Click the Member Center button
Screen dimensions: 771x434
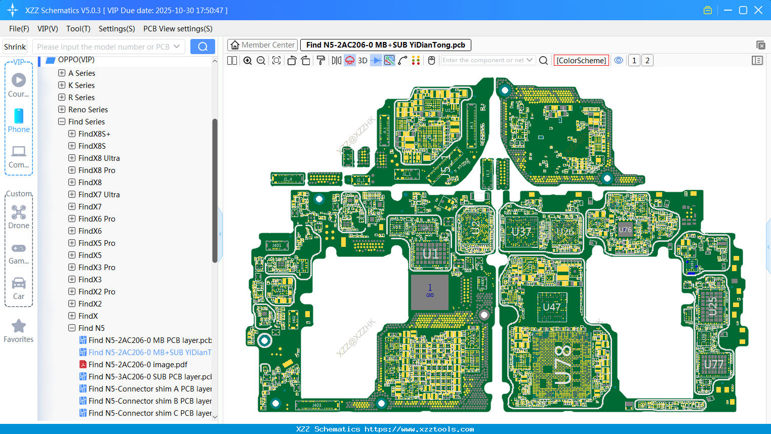coord(262,45)
